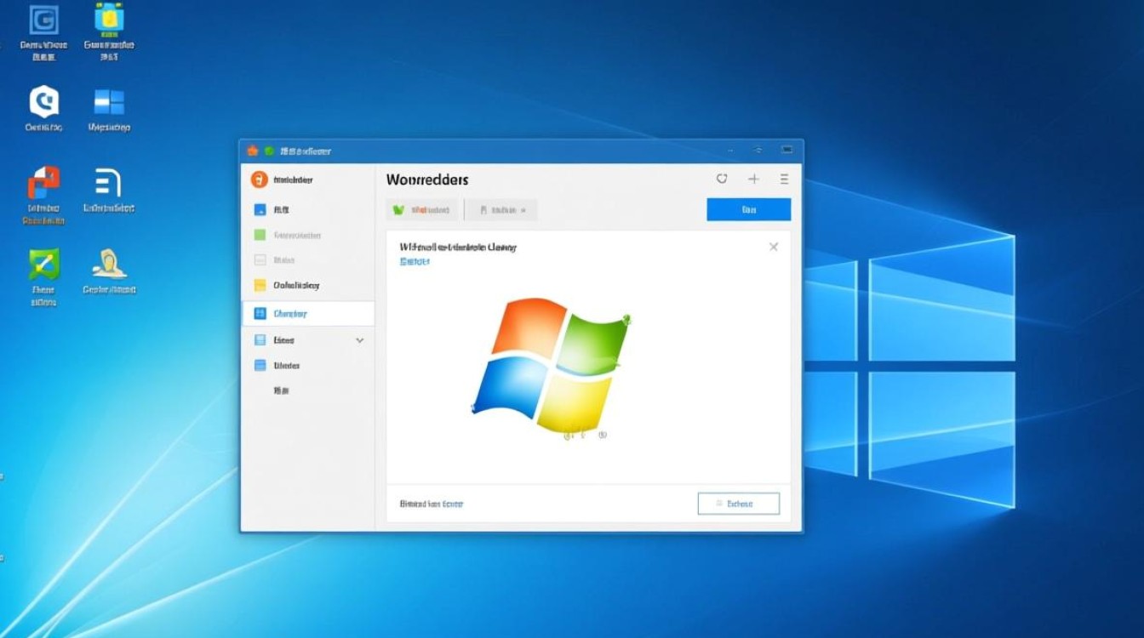Screen dimensions: 1144x638
Task: Click the refresh icon in the title area
Action: pos(723,179)
